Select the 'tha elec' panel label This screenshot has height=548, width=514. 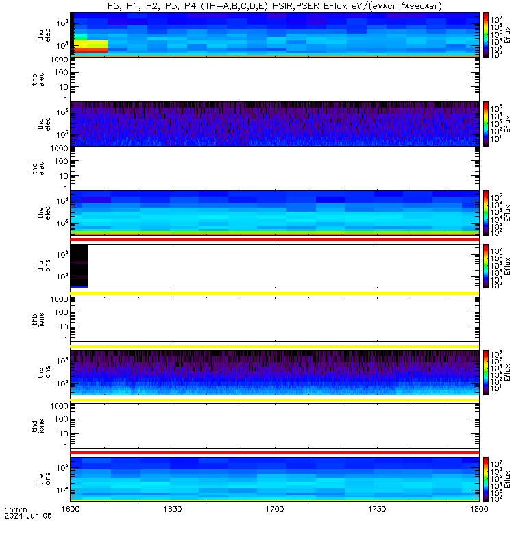(x=45, y=35)
